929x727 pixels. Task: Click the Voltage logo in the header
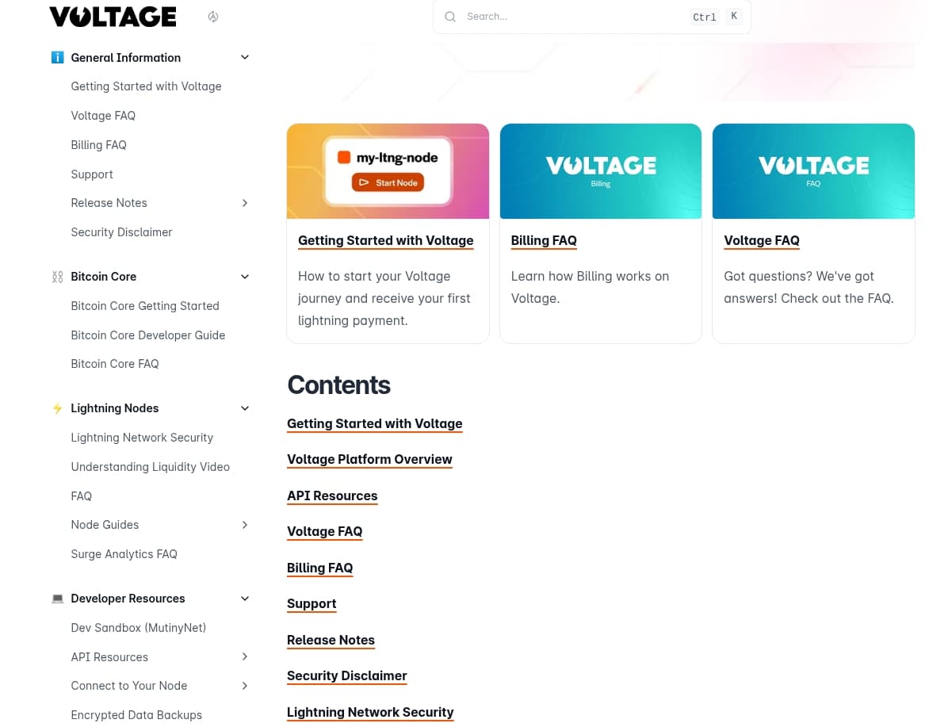[x=113, y=17]
